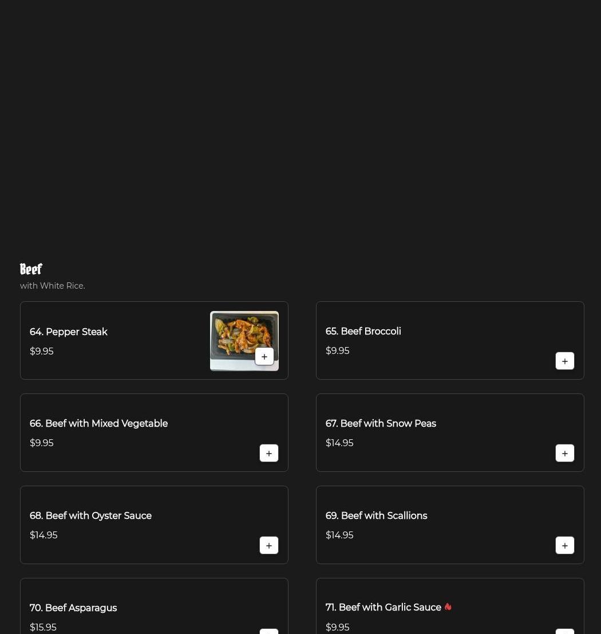Select 66. Beef with Mixed Vegetable title
601x634 pixels.
coord(98,423)
